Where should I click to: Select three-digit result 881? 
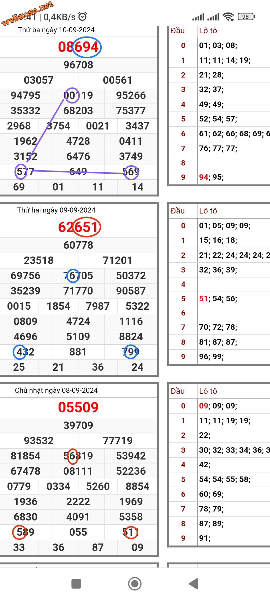point(78,352)
